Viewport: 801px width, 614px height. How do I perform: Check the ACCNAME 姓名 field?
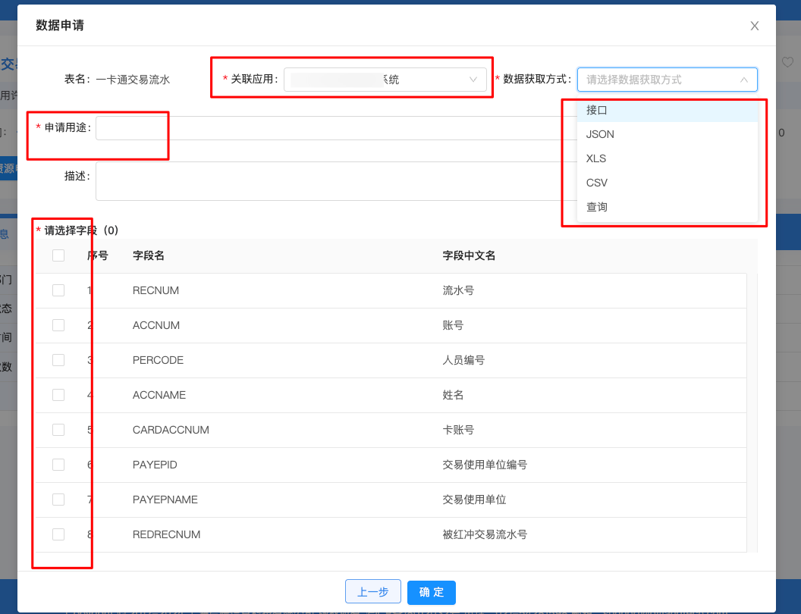(58, 394)
